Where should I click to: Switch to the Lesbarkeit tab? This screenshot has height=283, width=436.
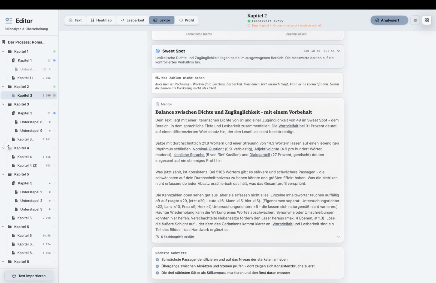[x=132, y=20]
